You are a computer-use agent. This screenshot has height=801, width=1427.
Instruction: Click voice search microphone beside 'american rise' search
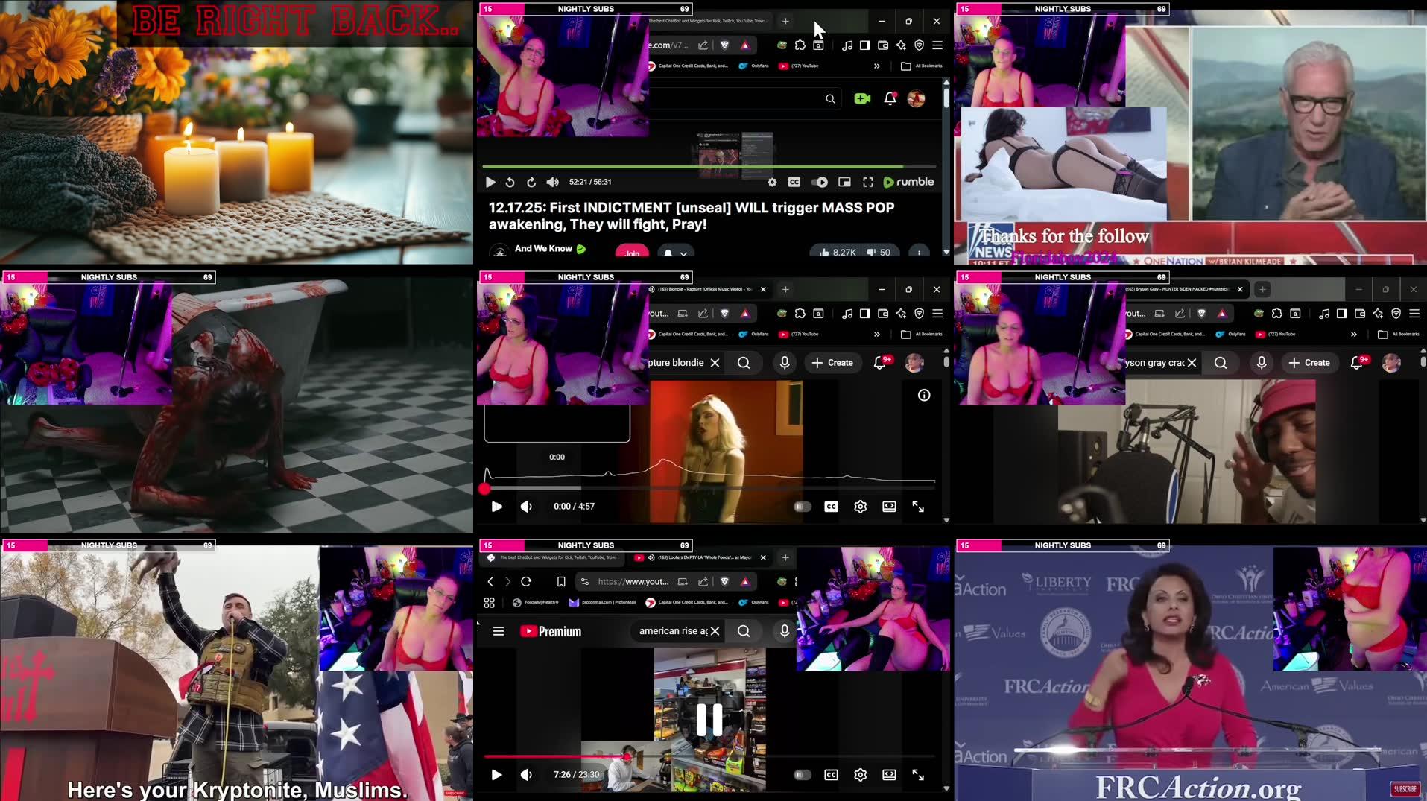(x=784, y=631)
